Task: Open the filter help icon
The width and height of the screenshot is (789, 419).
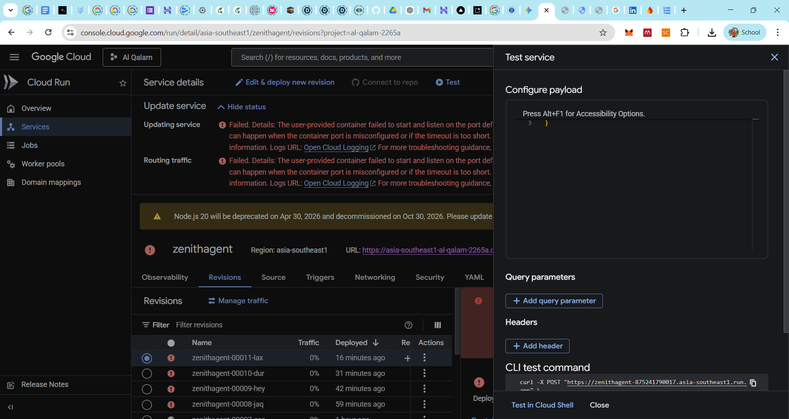Action: tap(408, 325)
